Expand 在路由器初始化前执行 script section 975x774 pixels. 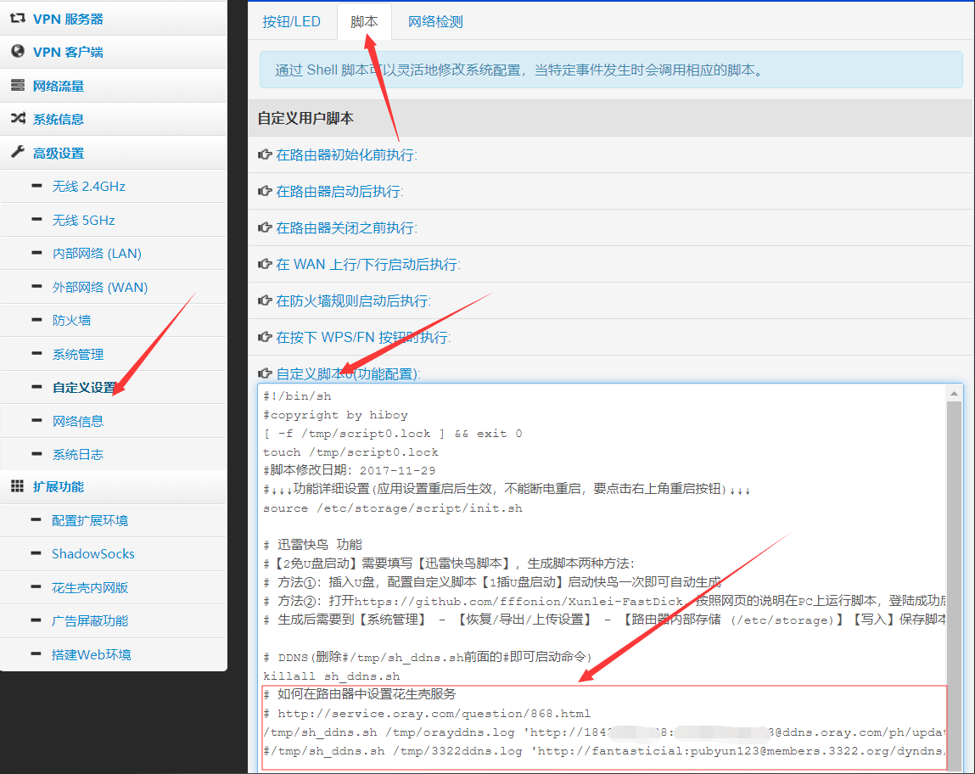pyautogui.click(x=346, y=154)
